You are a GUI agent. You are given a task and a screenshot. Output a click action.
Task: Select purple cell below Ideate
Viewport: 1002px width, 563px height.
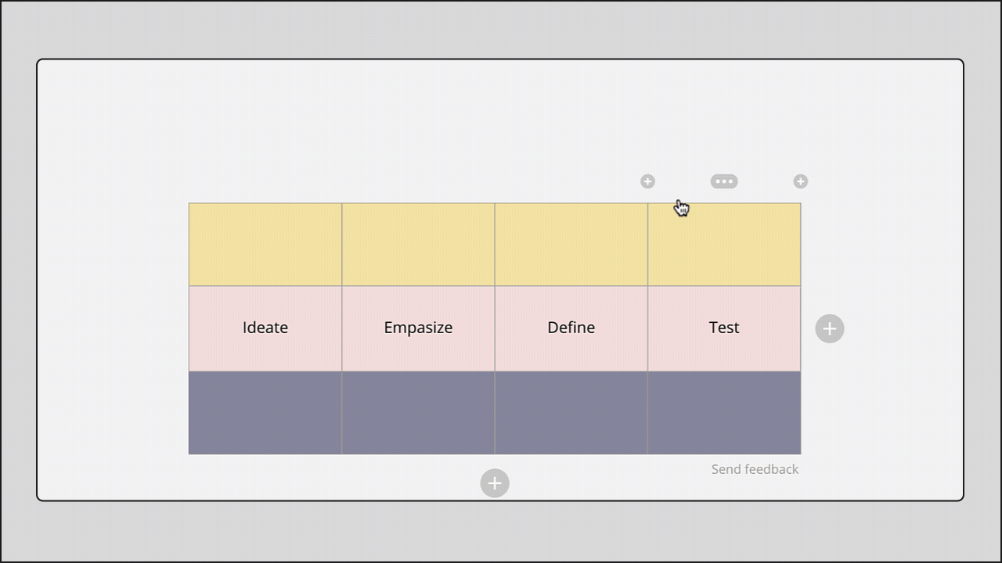pos(265,413)
